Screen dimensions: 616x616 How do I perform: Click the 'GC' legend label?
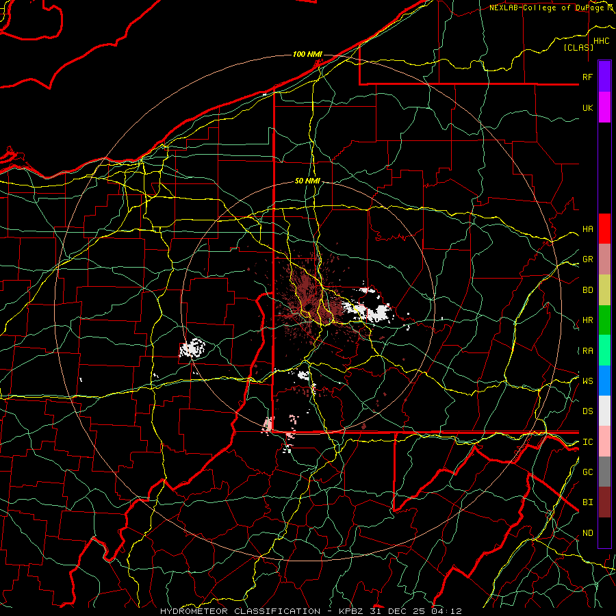(x=587, y=472)
